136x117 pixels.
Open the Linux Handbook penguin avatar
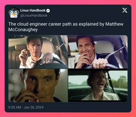coord(14,13)
